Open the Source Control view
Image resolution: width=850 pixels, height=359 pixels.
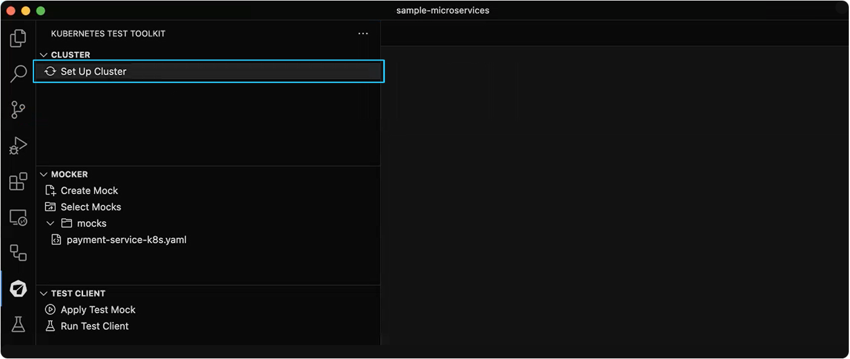pyautogui.click(x=18, y=110)
